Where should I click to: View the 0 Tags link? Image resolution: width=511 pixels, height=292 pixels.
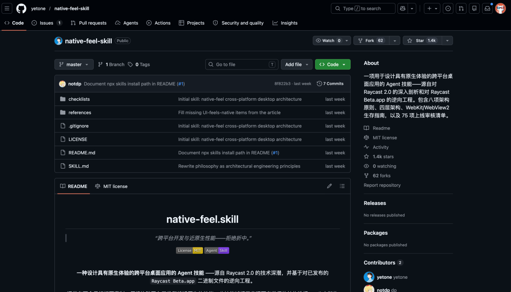point(139,64)
